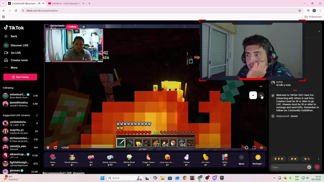Image resolution: width=324 pixels, height=182 pixels.
Task: Open the Chrome apps grid shortcut
Action: [x=3, y=17]
